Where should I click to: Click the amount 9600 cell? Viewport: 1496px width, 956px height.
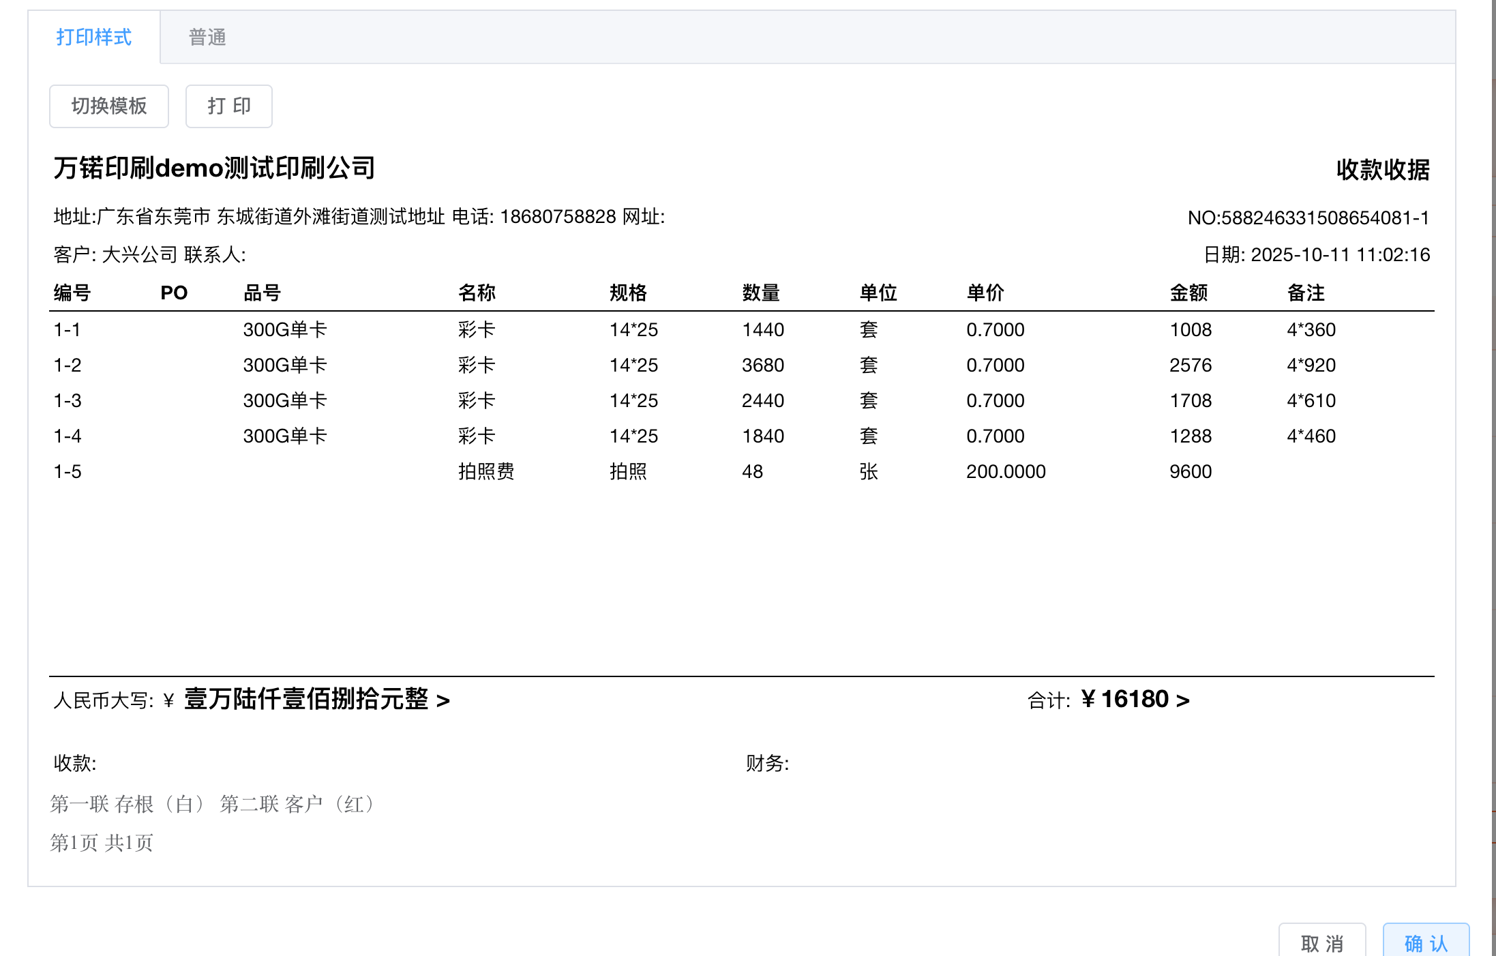(x=1191, y=472)
